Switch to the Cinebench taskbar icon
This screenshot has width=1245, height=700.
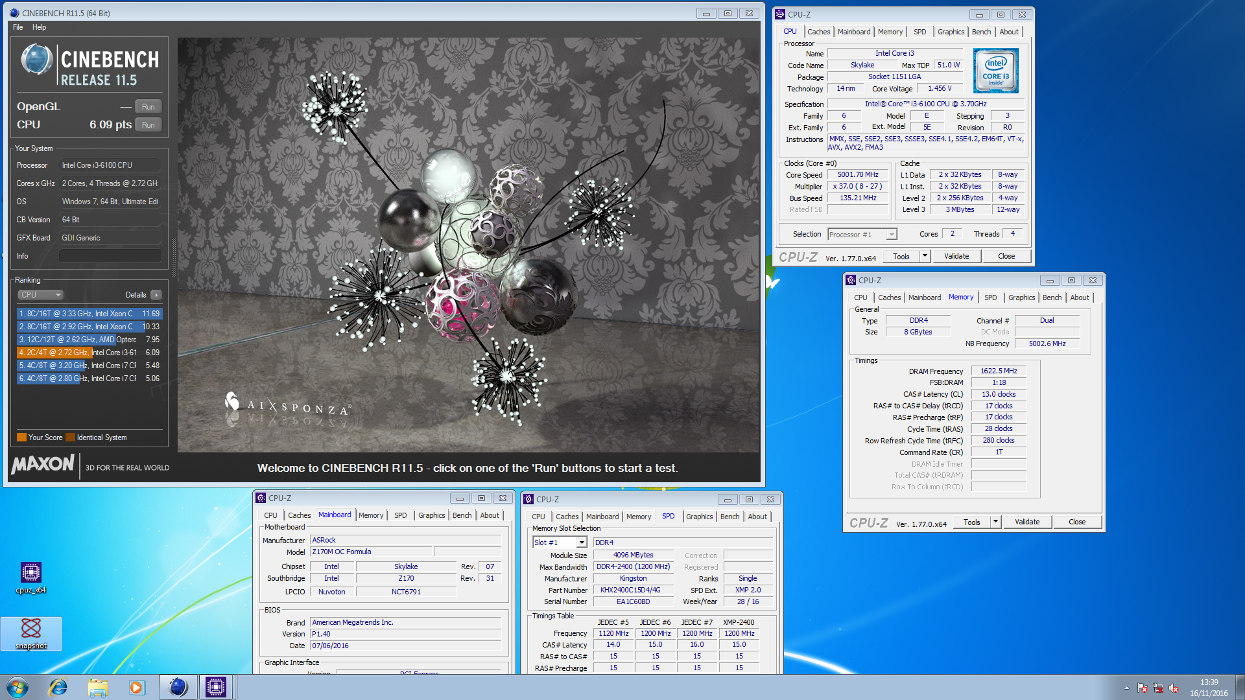point(178,687)
